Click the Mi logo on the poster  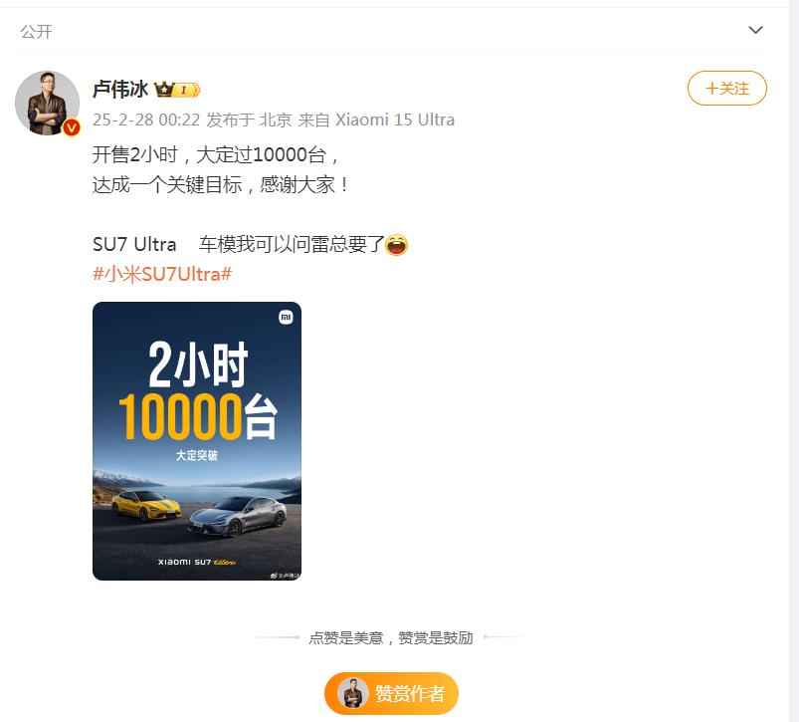pyautogui.click(x=286, y=317)
